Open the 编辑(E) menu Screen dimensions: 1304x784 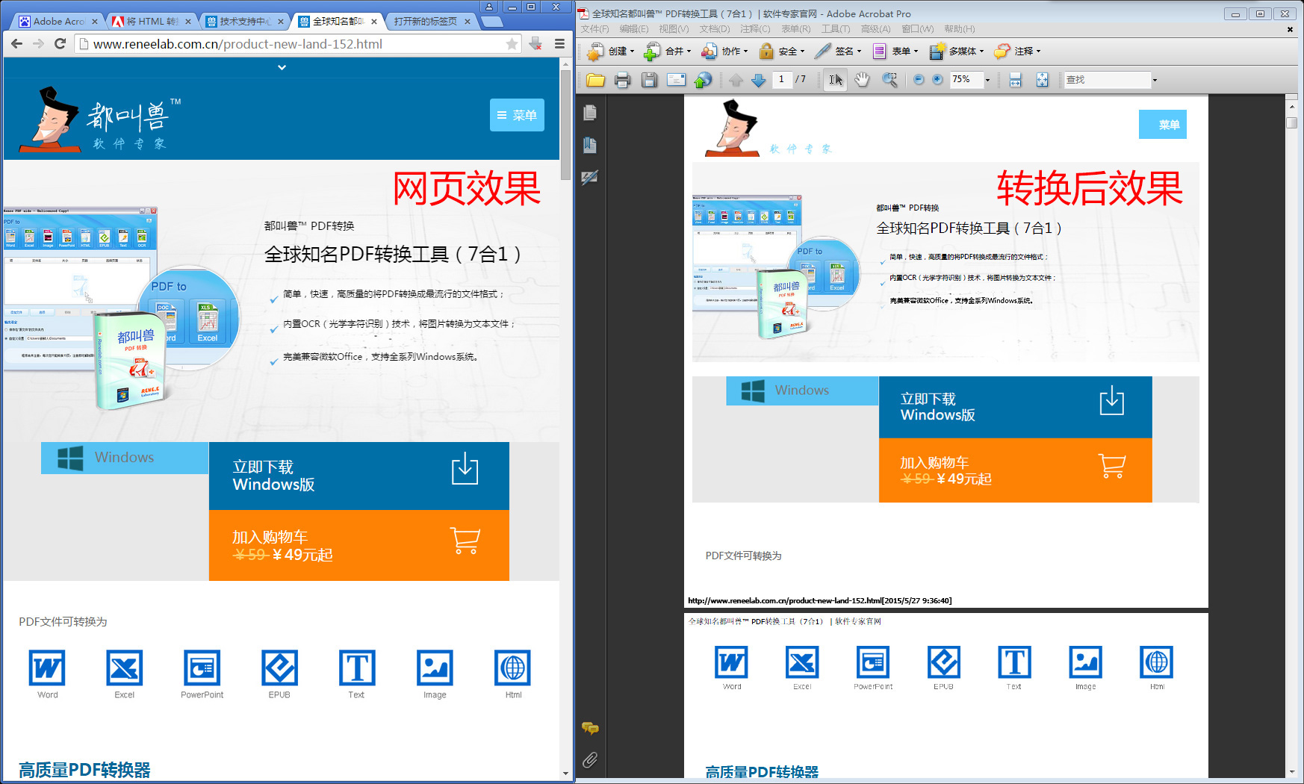(633, 29)
